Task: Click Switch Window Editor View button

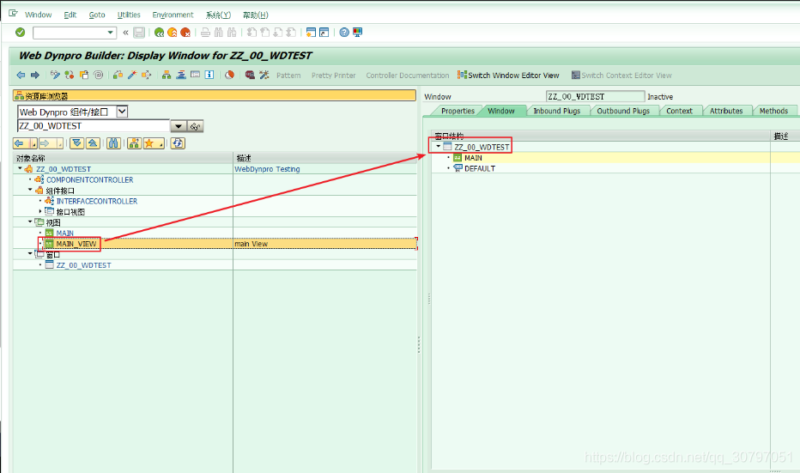Action: coord(508,76)
